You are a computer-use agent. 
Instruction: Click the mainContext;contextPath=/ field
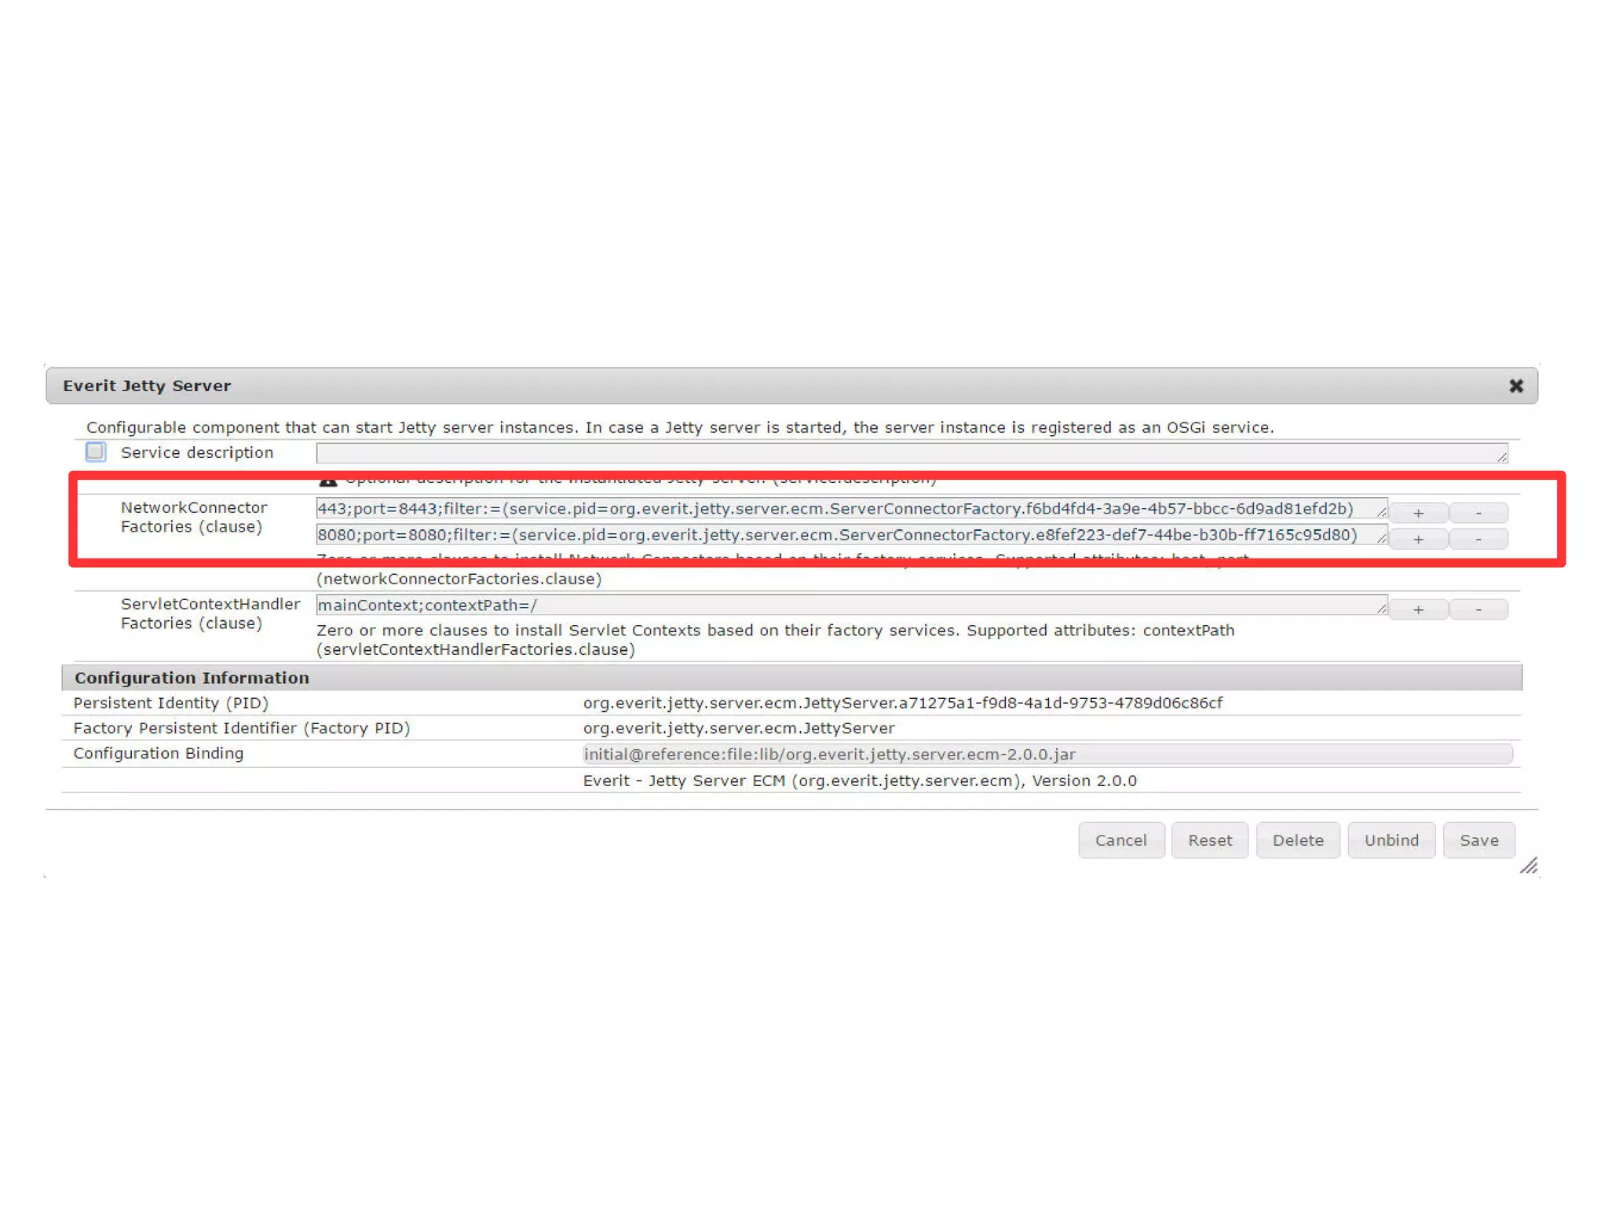coord(848,605)
